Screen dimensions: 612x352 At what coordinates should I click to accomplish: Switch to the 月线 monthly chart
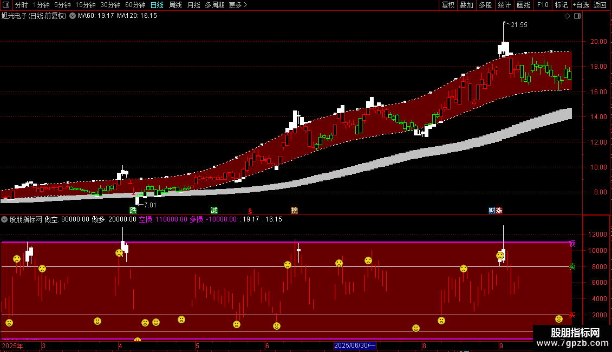(x=193, y=5)
